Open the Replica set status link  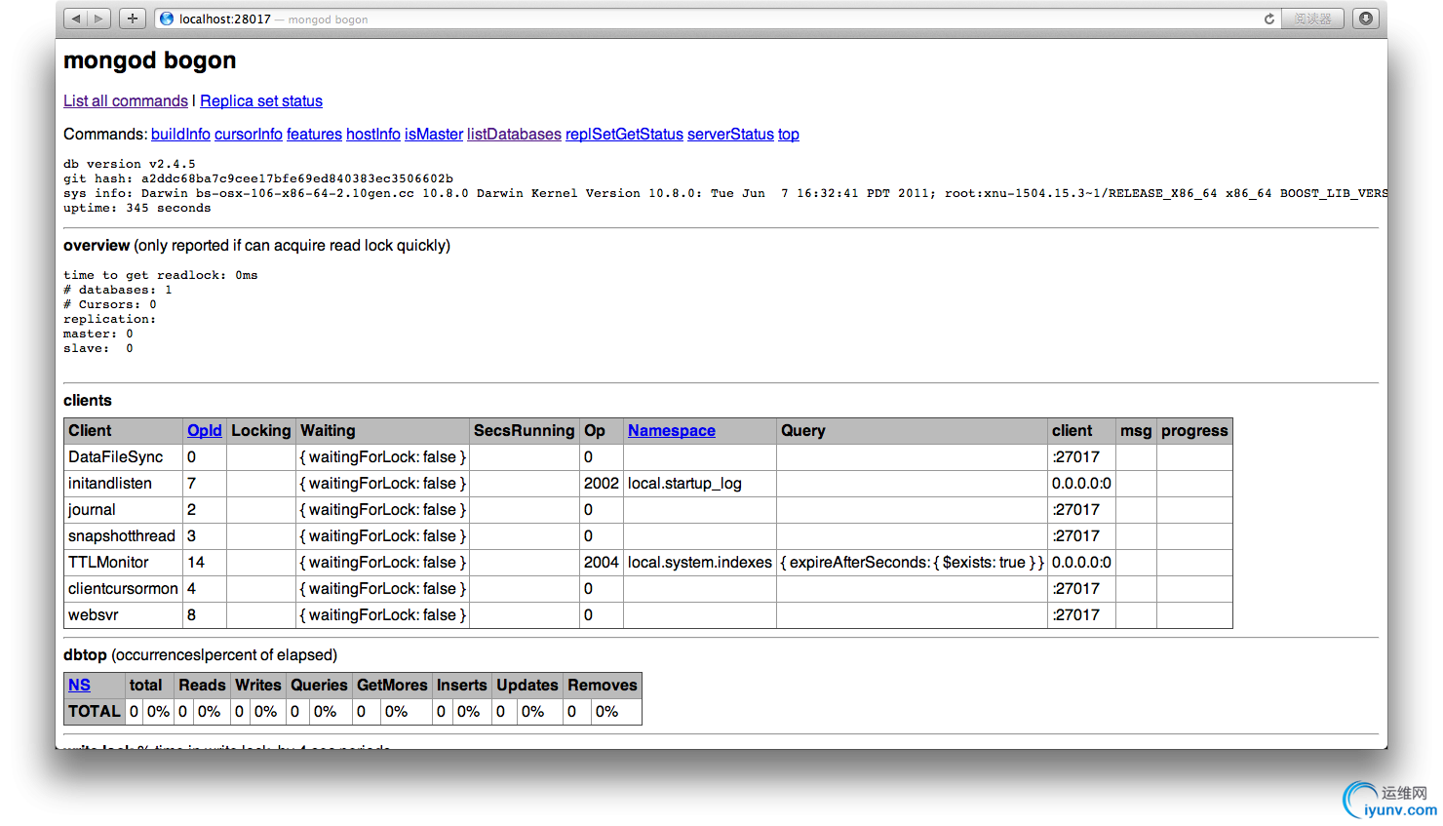[x=261, y=100]
